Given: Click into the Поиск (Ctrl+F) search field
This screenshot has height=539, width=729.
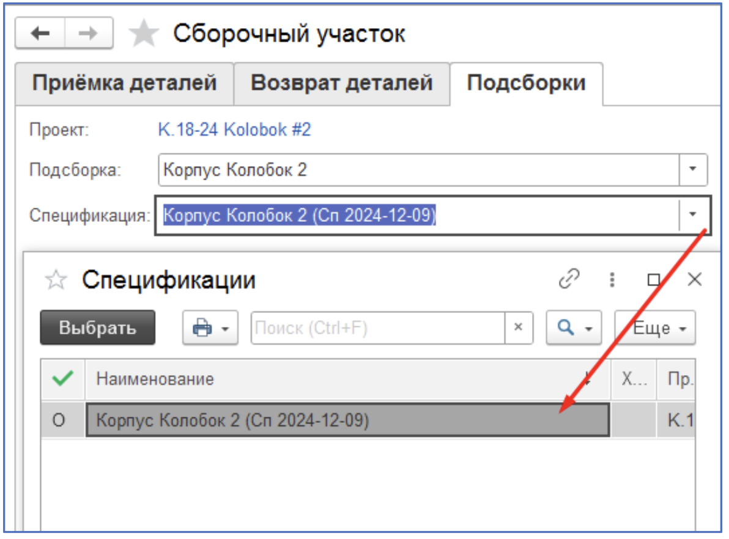Looking at the screenshot, I should click(377, 328).
